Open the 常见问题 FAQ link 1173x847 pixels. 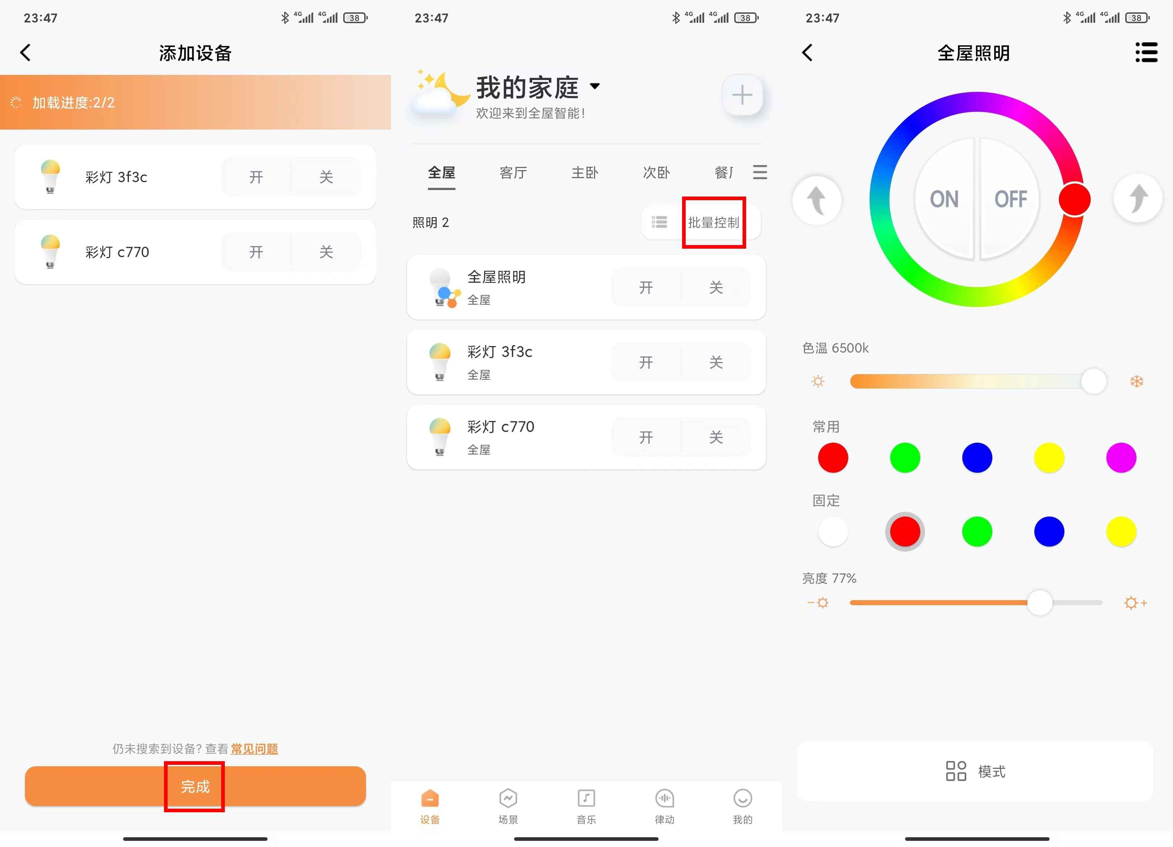pos(254,748)
